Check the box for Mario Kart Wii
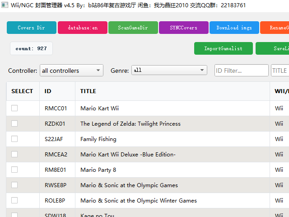This screenshot has height=217, width=289. pyautogui.click(x=14, y=108)
